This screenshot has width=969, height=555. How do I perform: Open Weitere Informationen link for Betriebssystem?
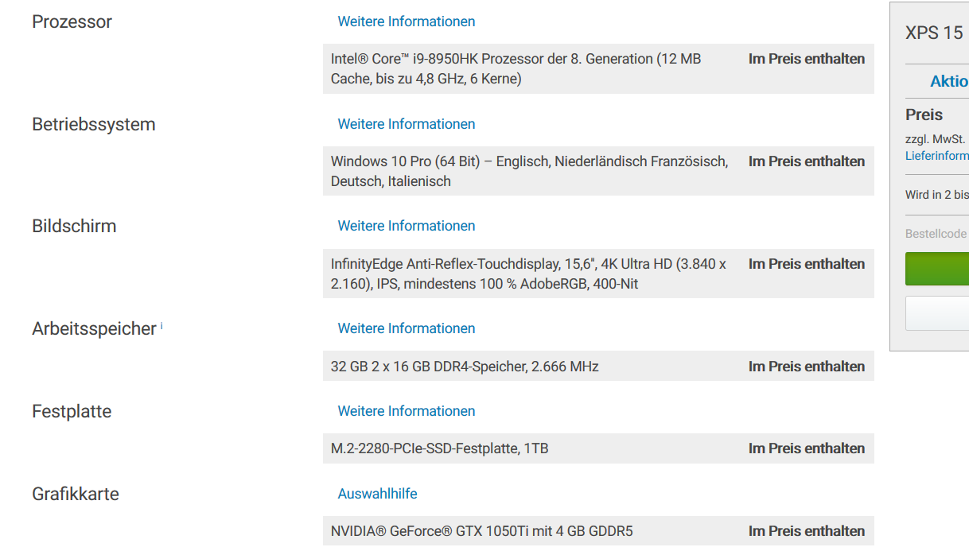[x=406, y=124]
